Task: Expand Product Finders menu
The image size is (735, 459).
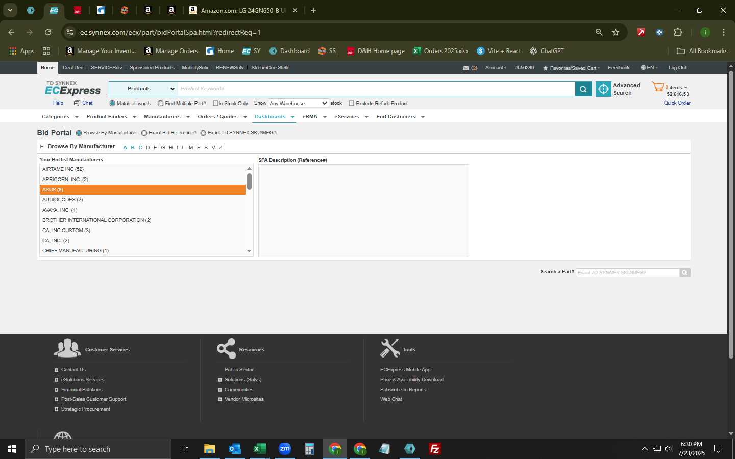Action: (111, 117)
